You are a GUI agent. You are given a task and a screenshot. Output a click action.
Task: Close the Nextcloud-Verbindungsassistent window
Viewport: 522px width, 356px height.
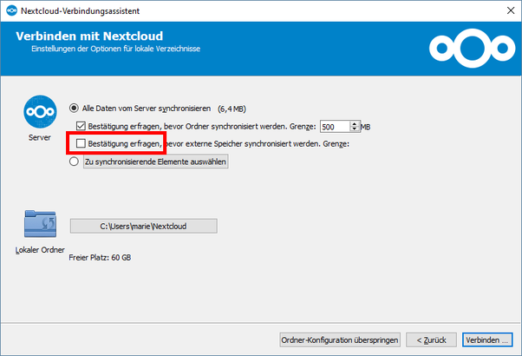coord(506,10)
